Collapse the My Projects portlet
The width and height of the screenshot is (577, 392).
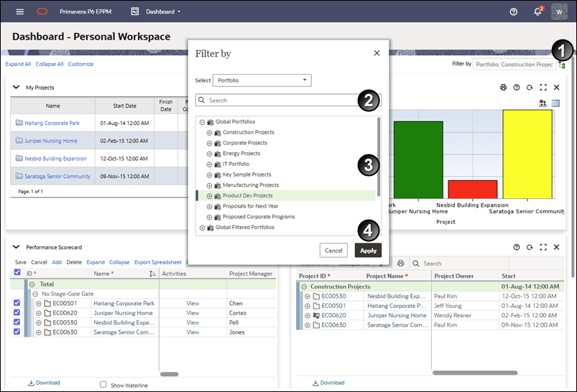coord(16,87)
